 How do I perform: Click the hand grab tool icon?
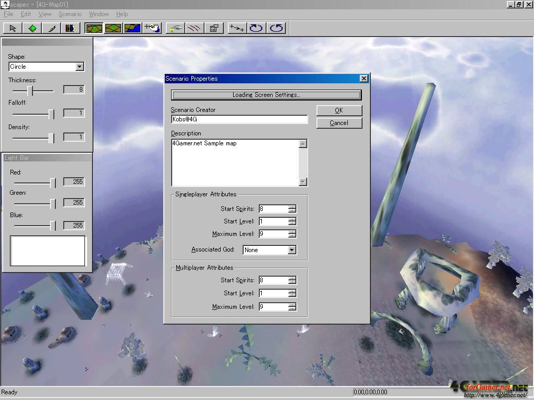(152, 28)
